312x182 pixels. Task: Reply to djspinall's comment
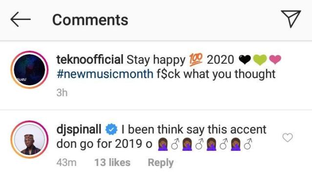click(x=161, y=163)
